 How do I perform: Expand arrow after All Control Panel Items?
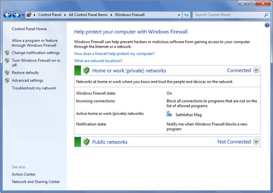(111, 15)
